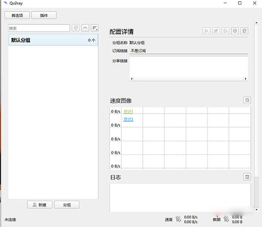Click the 未连接 status text
Screen dimensions: 262x227
click(10, 220)
